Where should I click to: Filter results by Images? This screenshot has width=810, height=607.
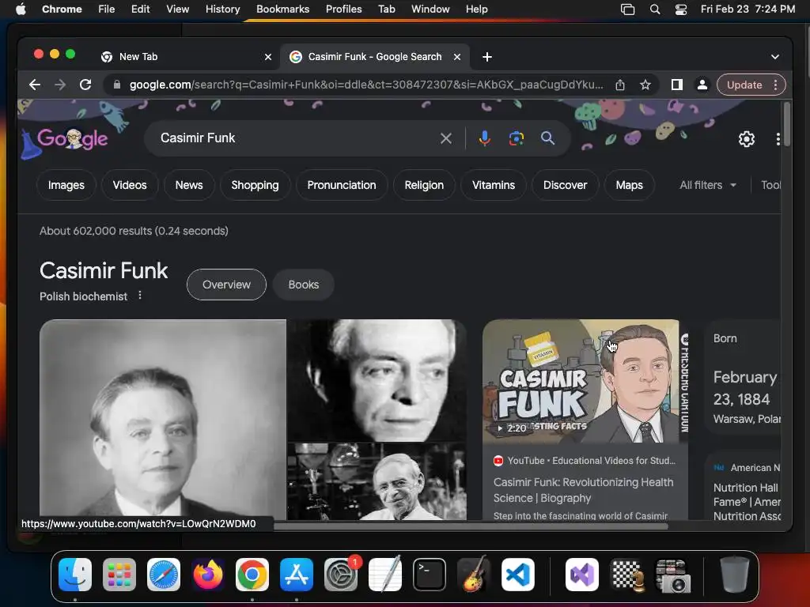point(66,185)
